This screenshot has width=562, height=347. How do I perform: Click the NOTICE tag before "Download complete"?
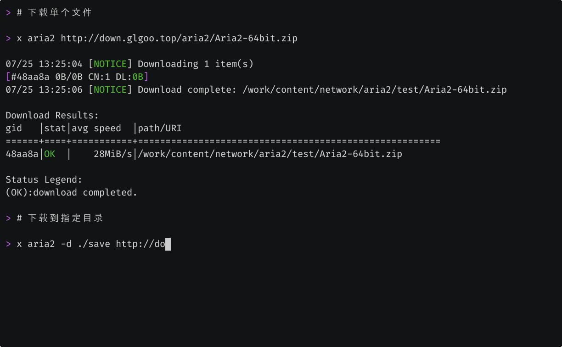[110, 90]
